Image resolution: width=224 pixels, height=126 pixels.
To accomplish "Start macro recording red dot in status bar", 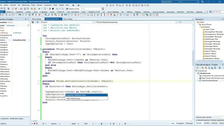I will pyautogui.click(x=34, y=124).
